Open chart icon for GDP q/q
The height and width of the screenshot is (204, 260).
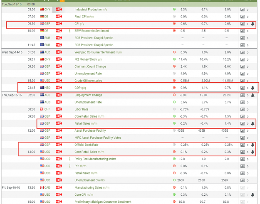pyautogui.click(x=243, y=88)
